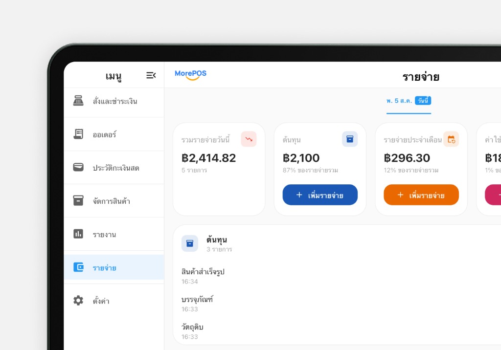Click 12% ของรายจ่ายรวม text

(411, 170)
